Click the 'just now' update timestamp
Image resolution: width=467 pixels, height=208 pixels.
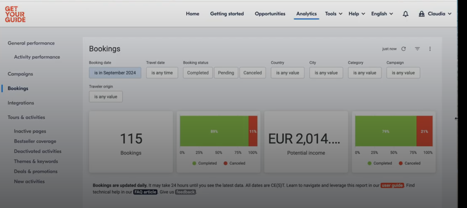pos(389,49)
